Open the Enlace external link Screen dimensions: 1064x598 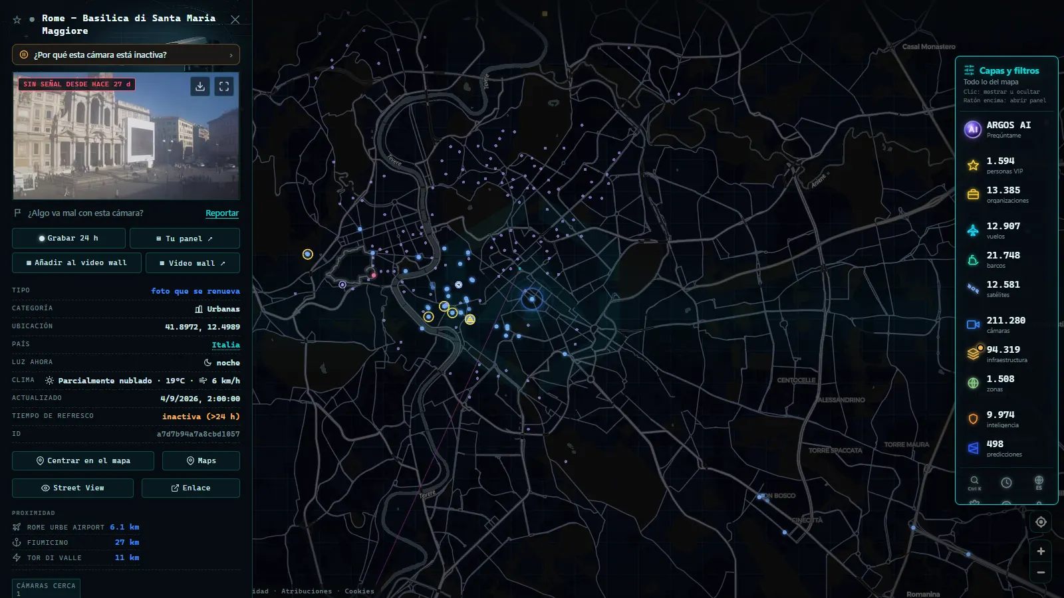pyautogui.click(x=191, y=488)
